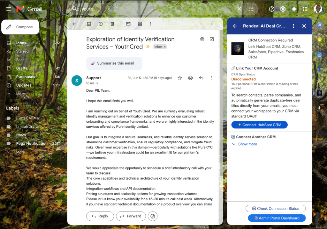
Task: Open Admin Portal Dashboard
Action: tap(277, 218)
